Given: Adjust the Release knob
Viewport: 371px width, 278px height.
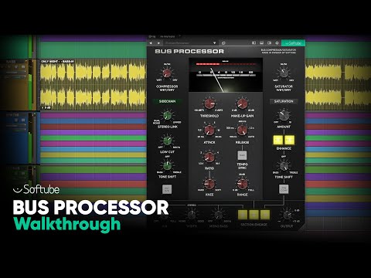Looking at the screenshot, I should (242, 131).
